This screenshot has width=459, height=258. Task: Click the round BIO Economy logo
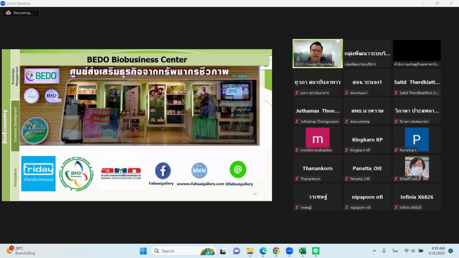(77, 174)
